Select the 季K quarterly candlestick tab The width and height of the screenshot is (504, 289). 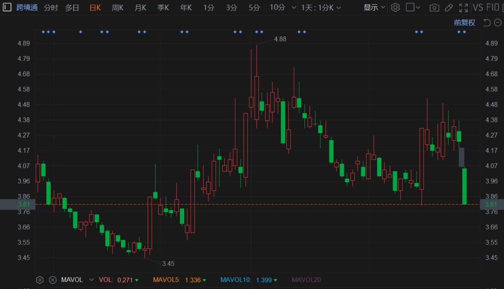[x=163, y=7]
